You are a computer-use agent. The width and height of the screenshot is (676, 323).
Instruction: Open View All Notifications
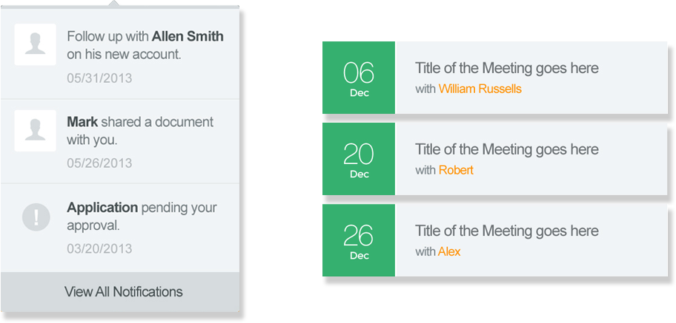[x=123, y=292]
